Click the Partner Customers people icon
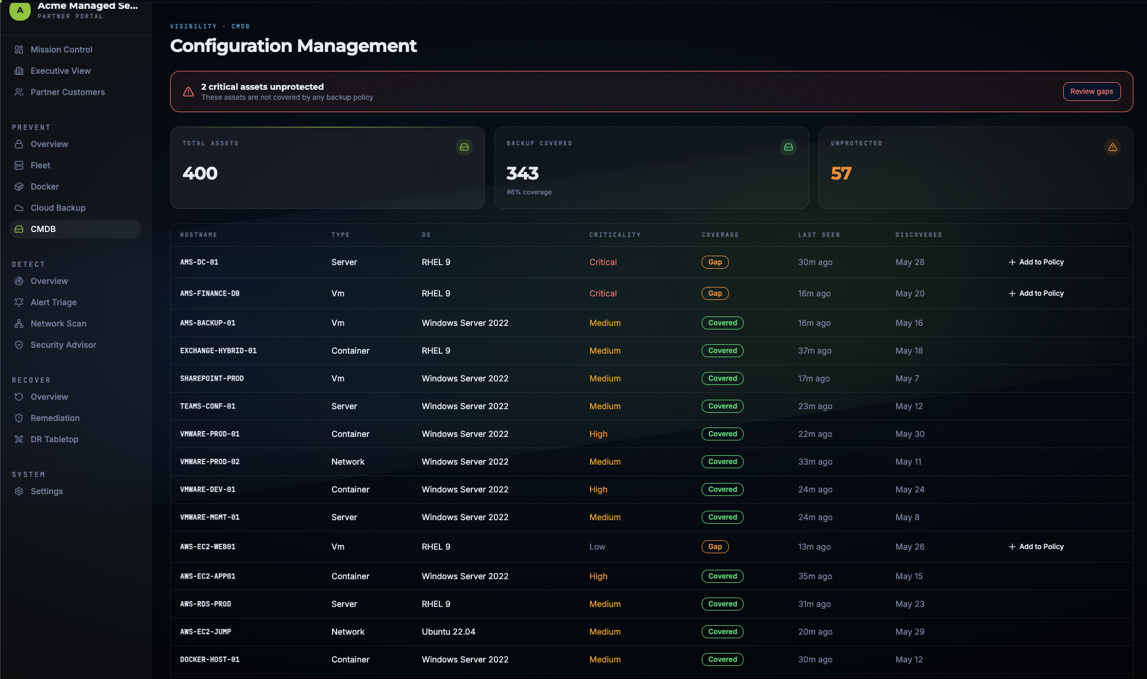The width and height of the screenshot is (1147, 679). [x=19, y=92]
